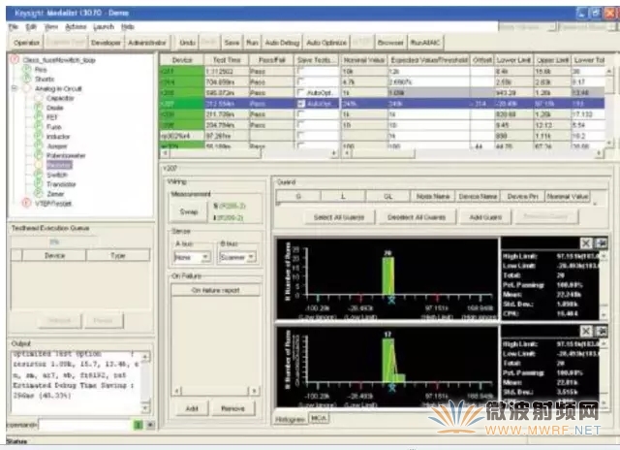620x450 pixels.
Task: Click the Lower Limit column header
Action: pyautogui.click(x=513, y=60)
